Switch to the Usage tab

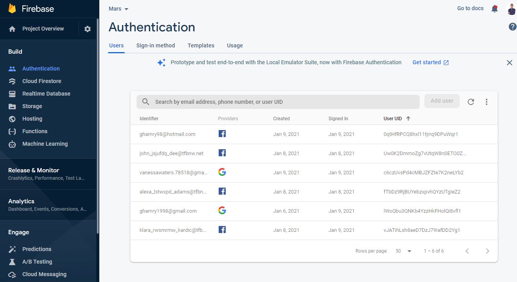pos(235,45)
